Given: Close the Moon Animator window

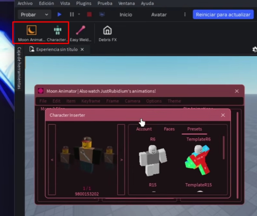Looking at the screenshot, I should tap(237, 91).
